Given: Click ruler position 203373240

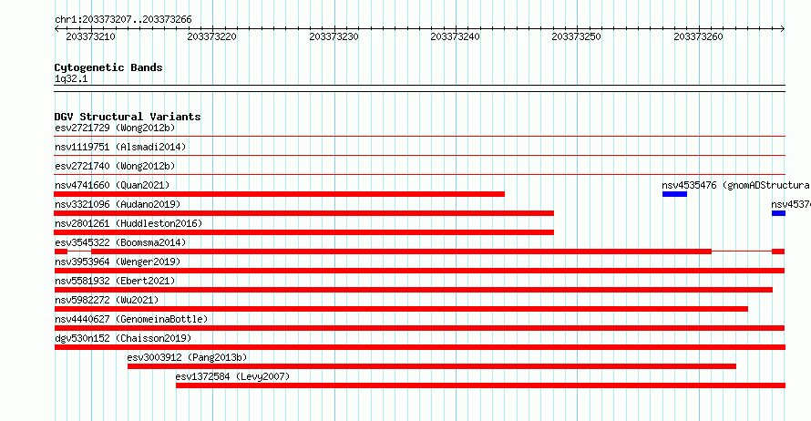Looking at the screenshot, I should click(x=455, y=36).
